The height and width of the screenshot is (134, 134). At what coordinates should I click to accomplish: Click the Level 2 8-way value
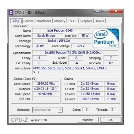[111, 94]
